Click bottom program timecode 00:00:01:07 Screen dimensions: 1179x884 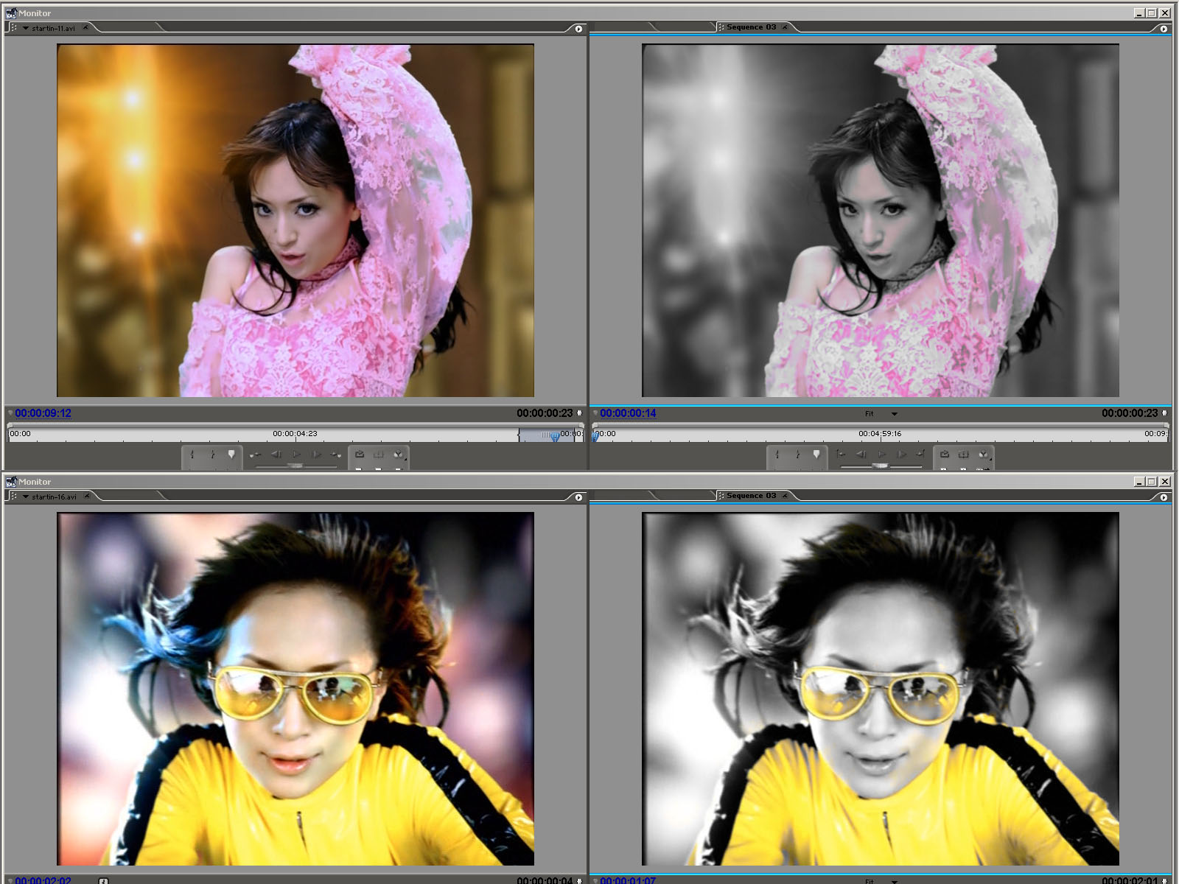coord(628,880)
